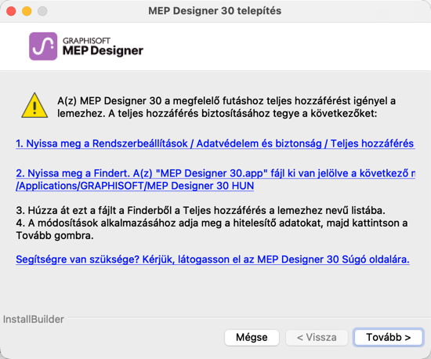Click the GRAPHISOFT MEP Designer wordmark
Screen dimensions: 431x359
coord(103,46)
